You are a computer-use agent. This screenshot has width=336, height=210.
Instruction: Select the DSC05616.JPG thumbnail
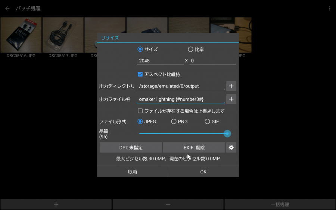[21, 35]
